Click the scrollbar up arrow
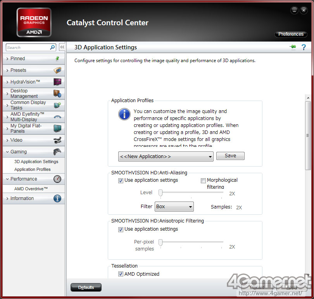Screen dimensions: 314x299 pyautogui.click(x=308, y=98)
